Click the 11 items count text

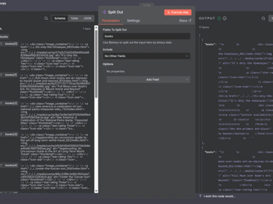coord(204,27)
